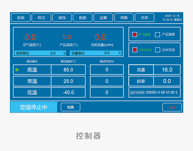Screen dimensions: 193x151
Task: Edit the -40.0 low test temperature field
Action: pyautogui.click(x=68, y=92)
